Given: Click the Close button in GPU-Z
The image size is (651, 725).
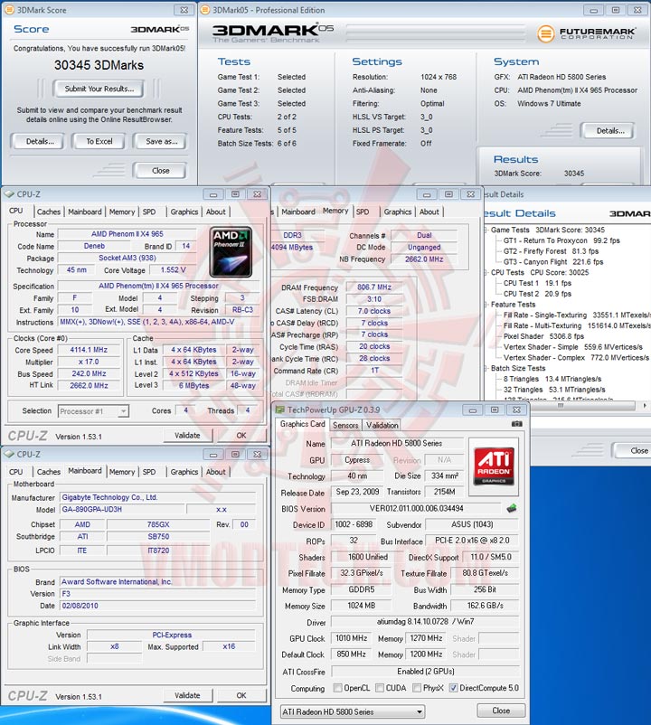Looking at the screenshot, I should 501,711.
